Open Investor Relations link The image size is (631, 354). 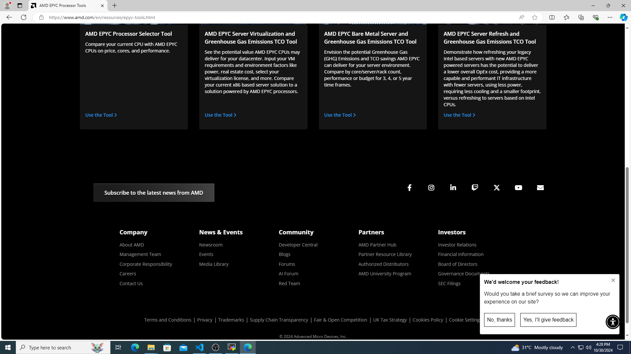click(457, 245)
